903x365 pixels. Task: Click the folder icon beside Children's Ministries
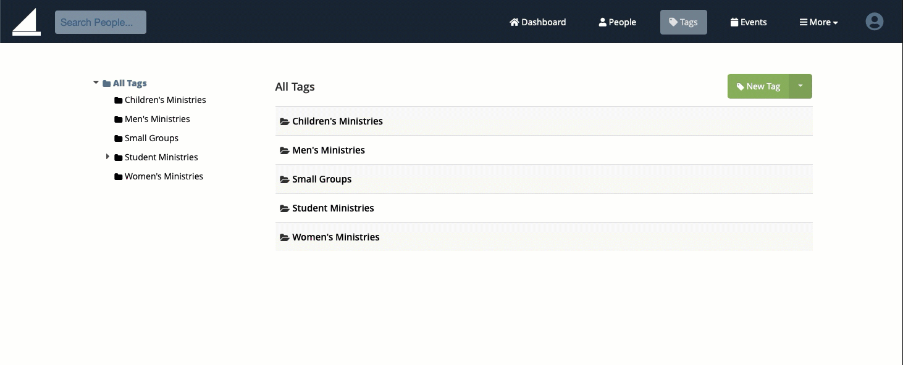[118, 99]
